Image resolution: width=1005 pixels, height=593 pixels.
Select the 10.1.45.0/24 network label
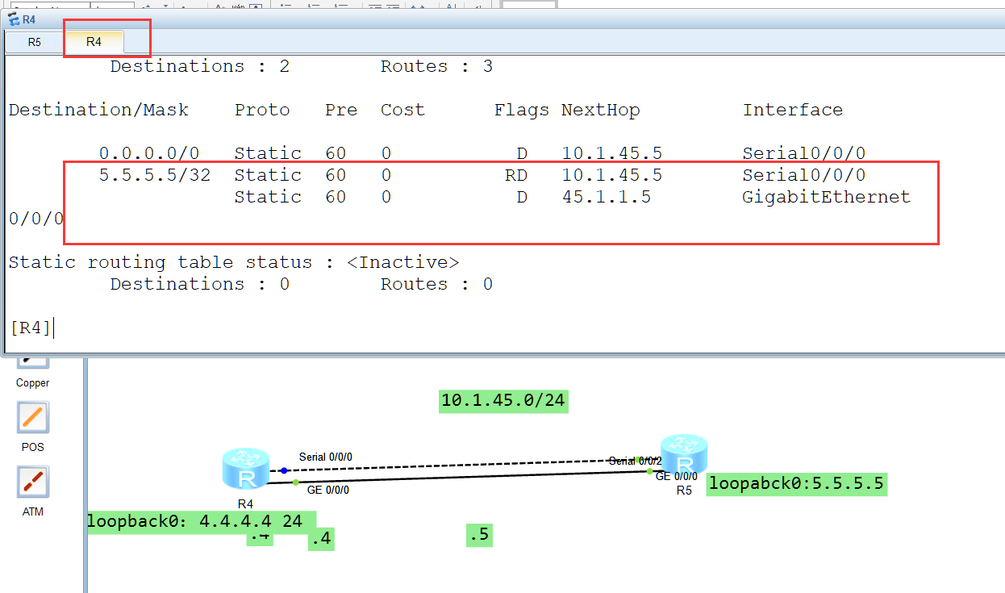pyautogui.click(x=503, y=401)
